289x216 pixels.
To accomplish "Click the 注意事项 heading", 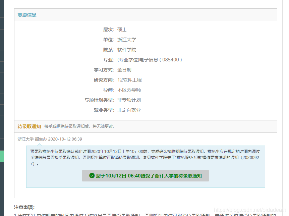I will tap(24, 207).
